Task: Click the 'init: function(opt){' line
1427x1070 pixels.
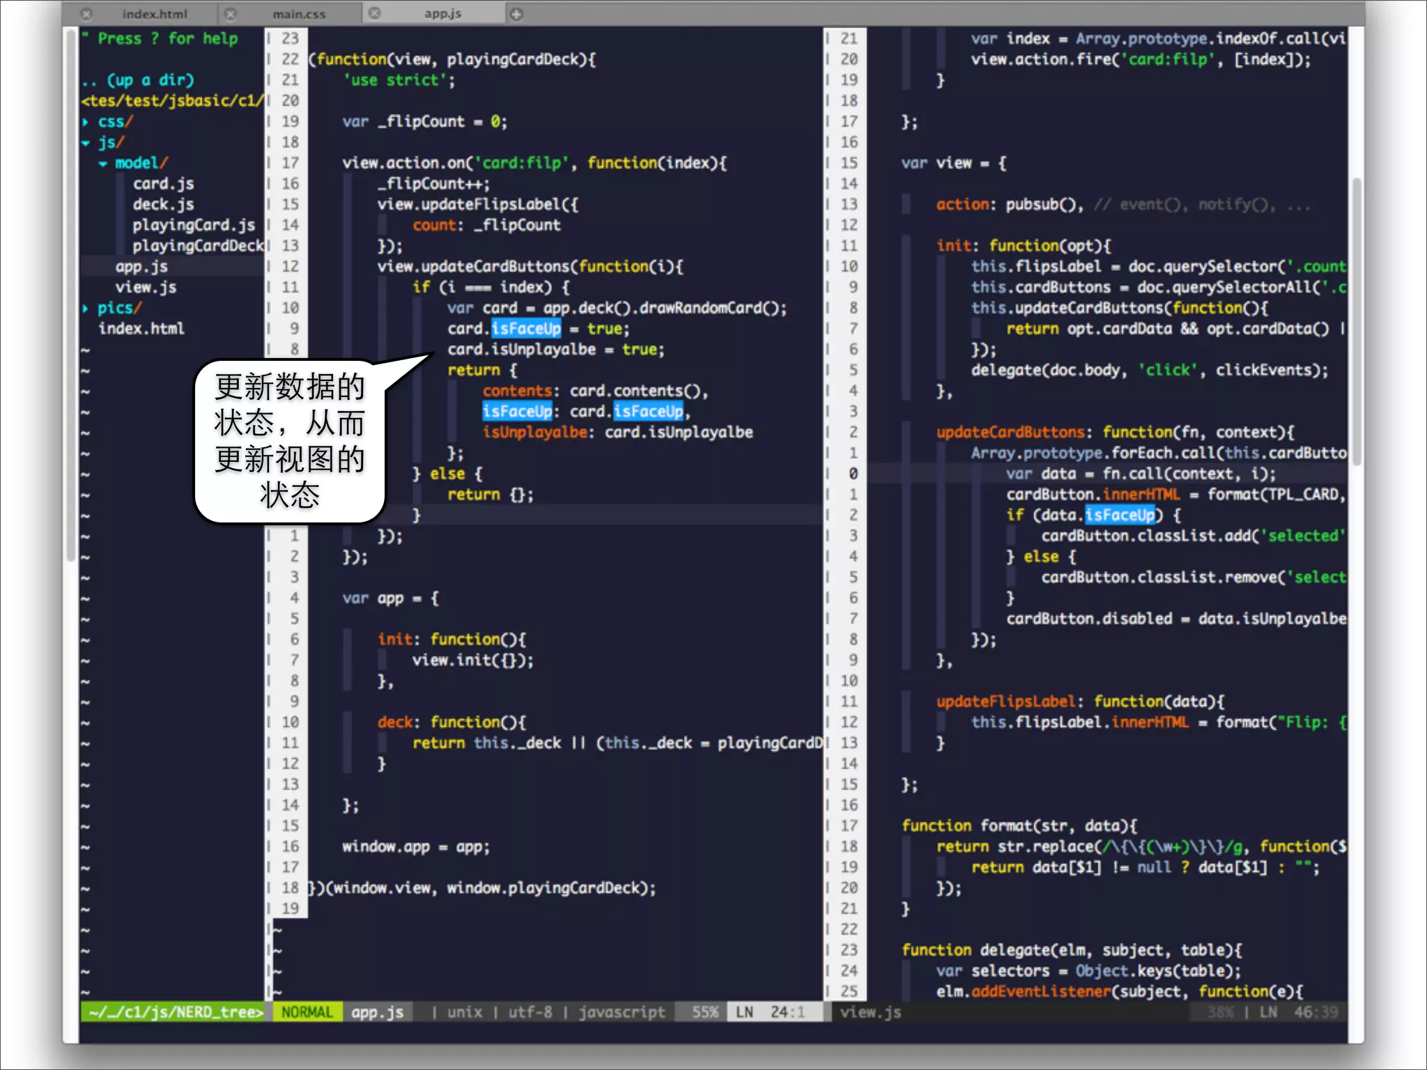Action: tap(1024, 246)
